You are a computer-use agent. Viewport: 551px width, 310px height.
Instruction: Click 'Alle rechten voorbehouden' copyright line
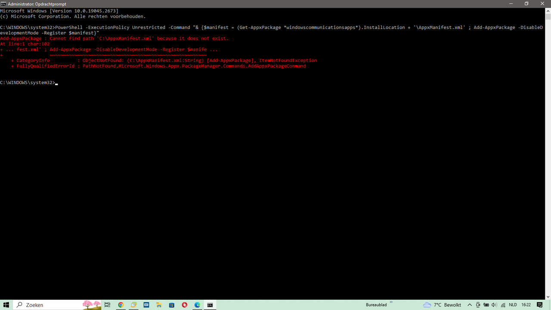click(73, 16)
